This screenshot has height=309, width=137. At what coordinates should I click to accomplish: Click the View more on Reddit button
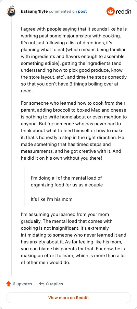pos(68,298)
